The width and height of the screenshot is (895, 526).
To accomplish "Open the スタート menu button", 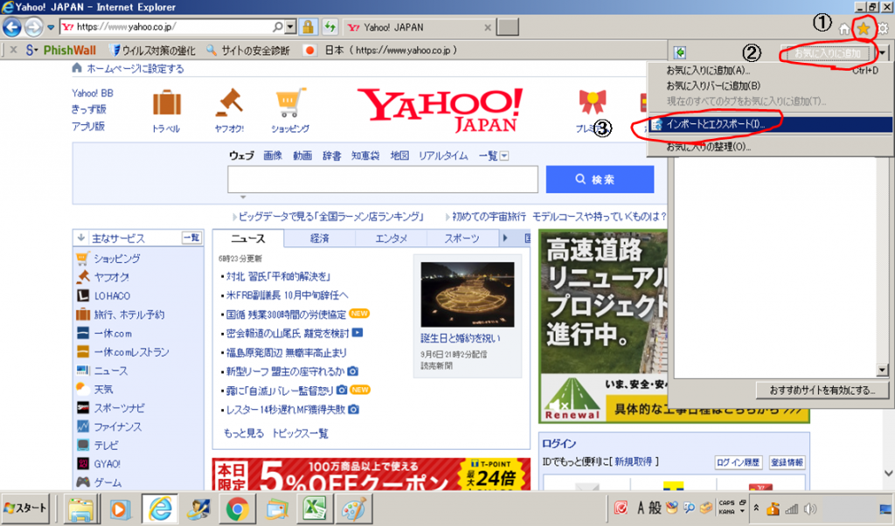I will (x=25, y=508).
